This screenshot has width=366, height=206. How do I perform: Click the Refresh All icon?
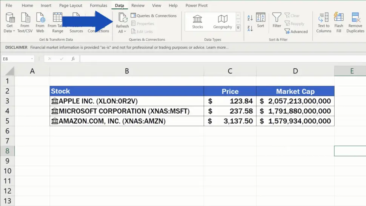pyautogui.click(x=123, y=18)
